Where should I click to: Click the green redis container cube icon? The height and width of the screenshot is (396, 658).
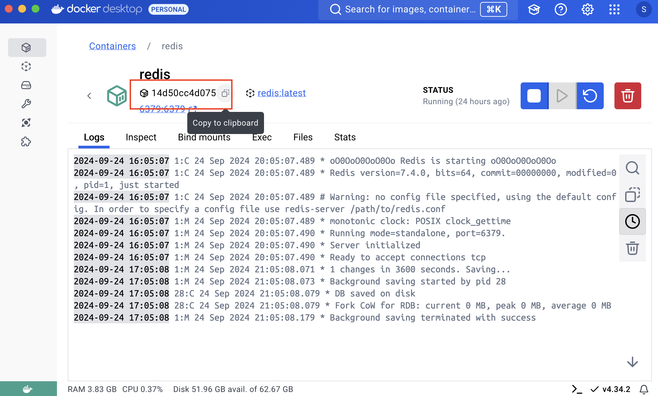[117, 96]
